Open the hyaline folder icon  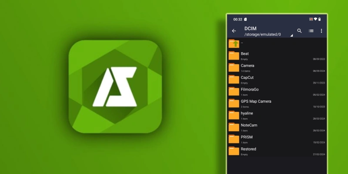[234, 115]
